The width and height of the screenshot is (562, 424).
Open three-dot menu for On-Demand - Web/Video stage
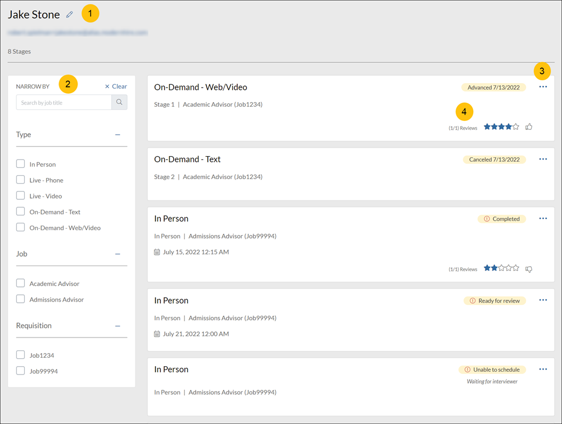point(543,87)
